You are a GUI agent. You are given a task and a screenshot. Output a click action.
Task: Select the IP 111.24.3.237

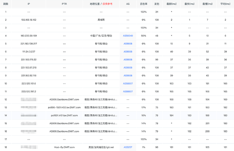click(28, 52)
